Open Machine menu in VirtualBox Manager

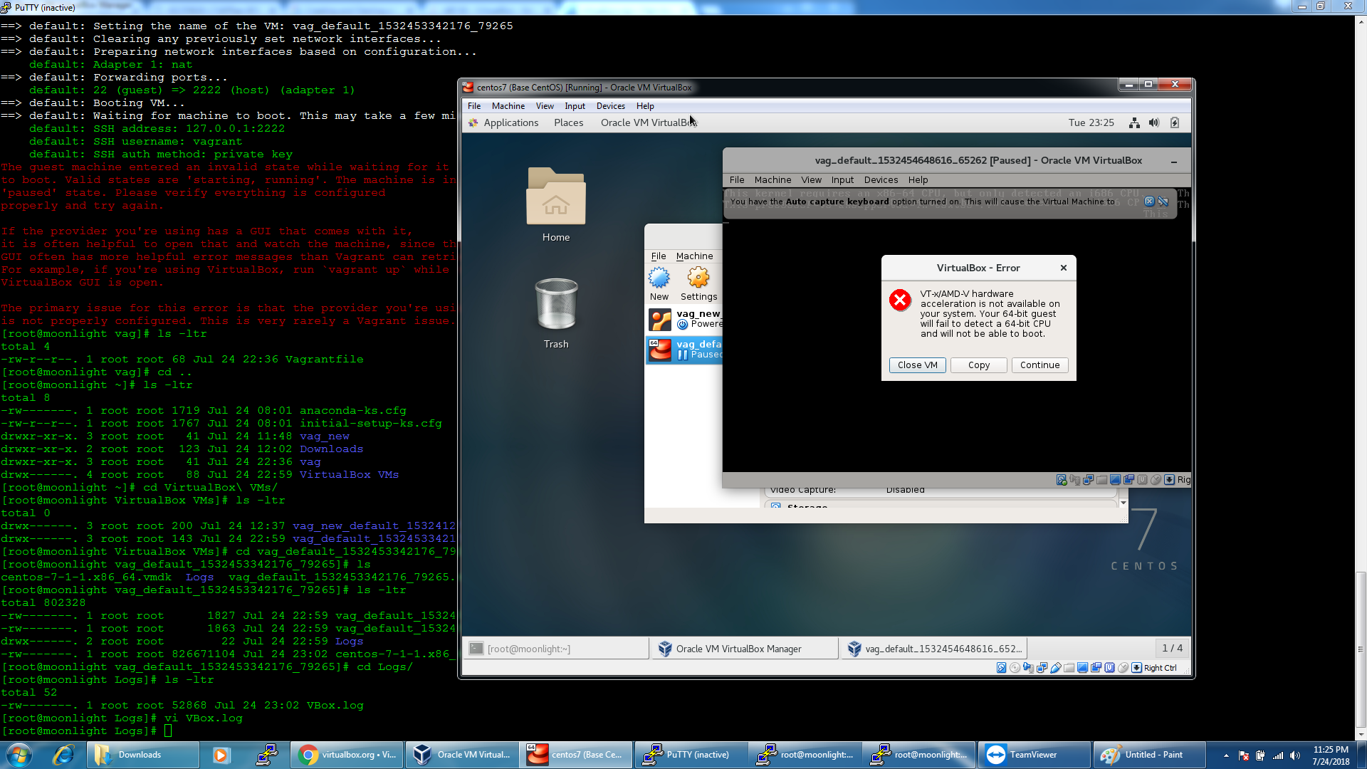pyautogui.click(x=694, y=256)
